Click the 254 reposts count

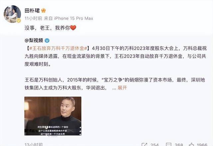click(x=154, y=145)
